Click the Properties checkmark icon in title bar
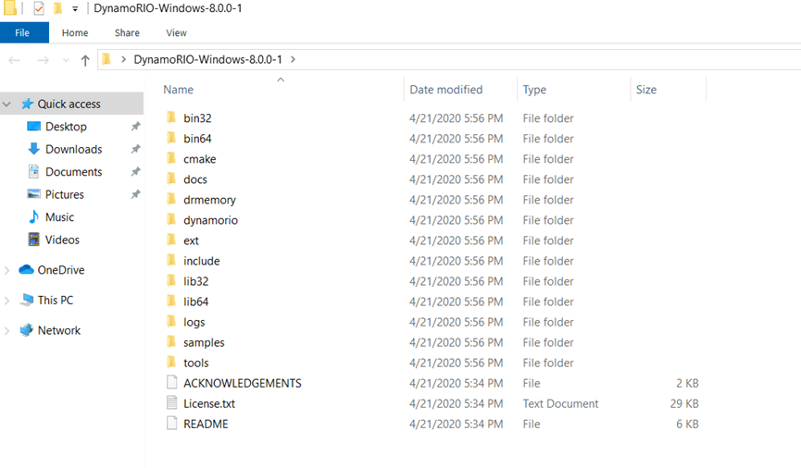Screen dimensions: 801x468 tap(39, 8)
